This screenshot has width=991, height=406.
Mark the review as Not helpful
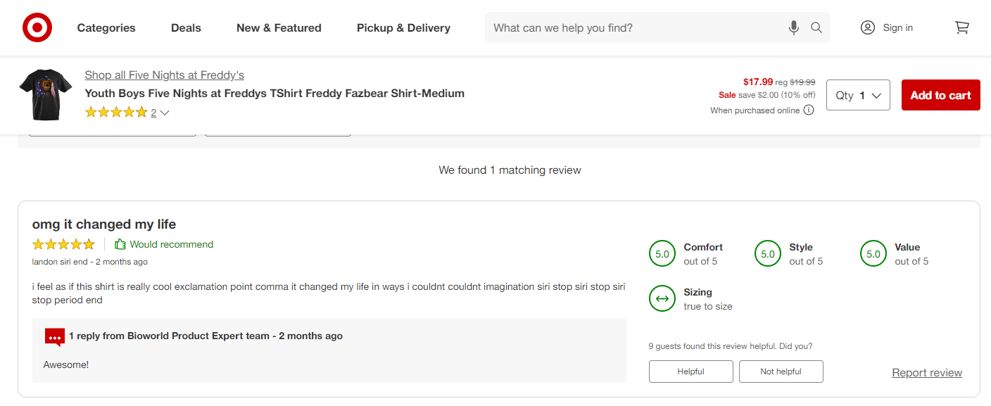(781, 372)
